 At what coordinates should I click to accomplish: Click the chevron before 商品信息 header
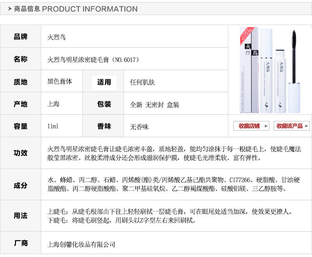(10, 8)
